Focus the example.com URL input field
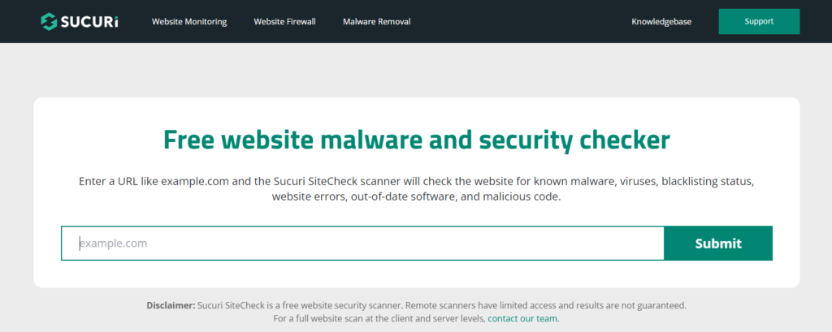832x332 pixels. (362, 244)
